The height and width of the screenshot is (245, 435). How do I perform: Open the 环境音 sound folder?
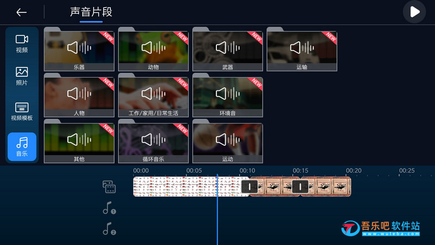coord(227,95)
